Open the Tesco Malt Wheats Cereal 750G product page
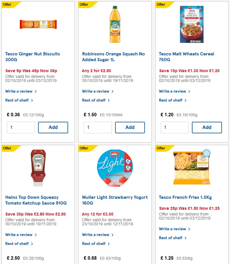The height and width of the screenshot is (264, 230). click(186, 57)
